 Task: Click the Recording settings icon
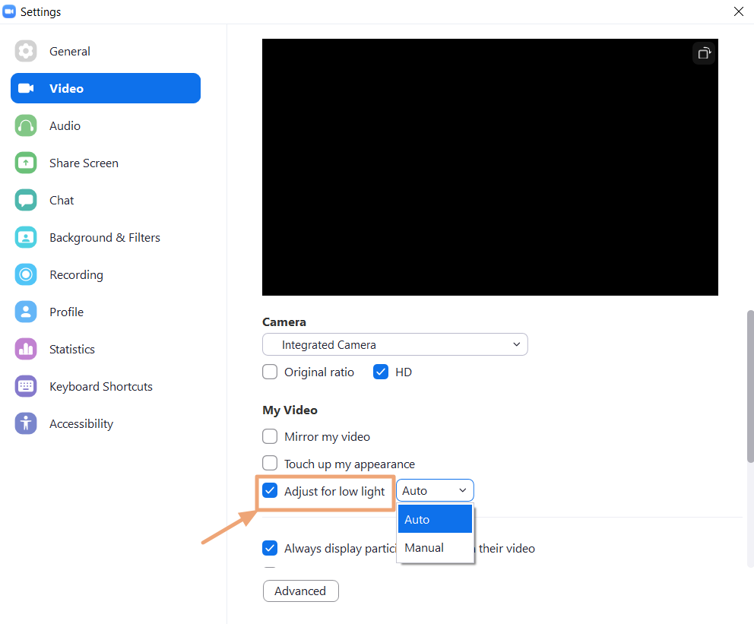tap(25, 274)
